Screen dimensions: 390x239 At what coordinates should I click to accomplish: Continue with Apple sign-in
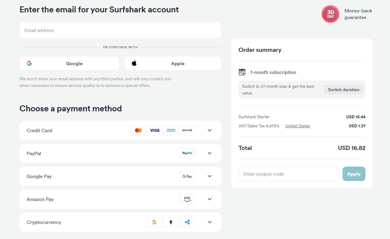coord(173,63)
